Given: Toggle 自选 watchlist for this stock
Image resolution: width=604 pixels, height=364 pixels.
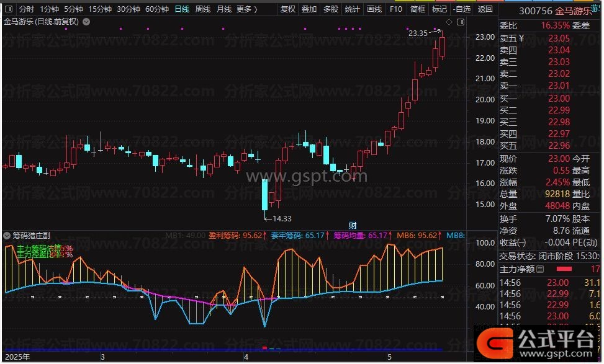Looking at the screenshot, I should [462, 9].
